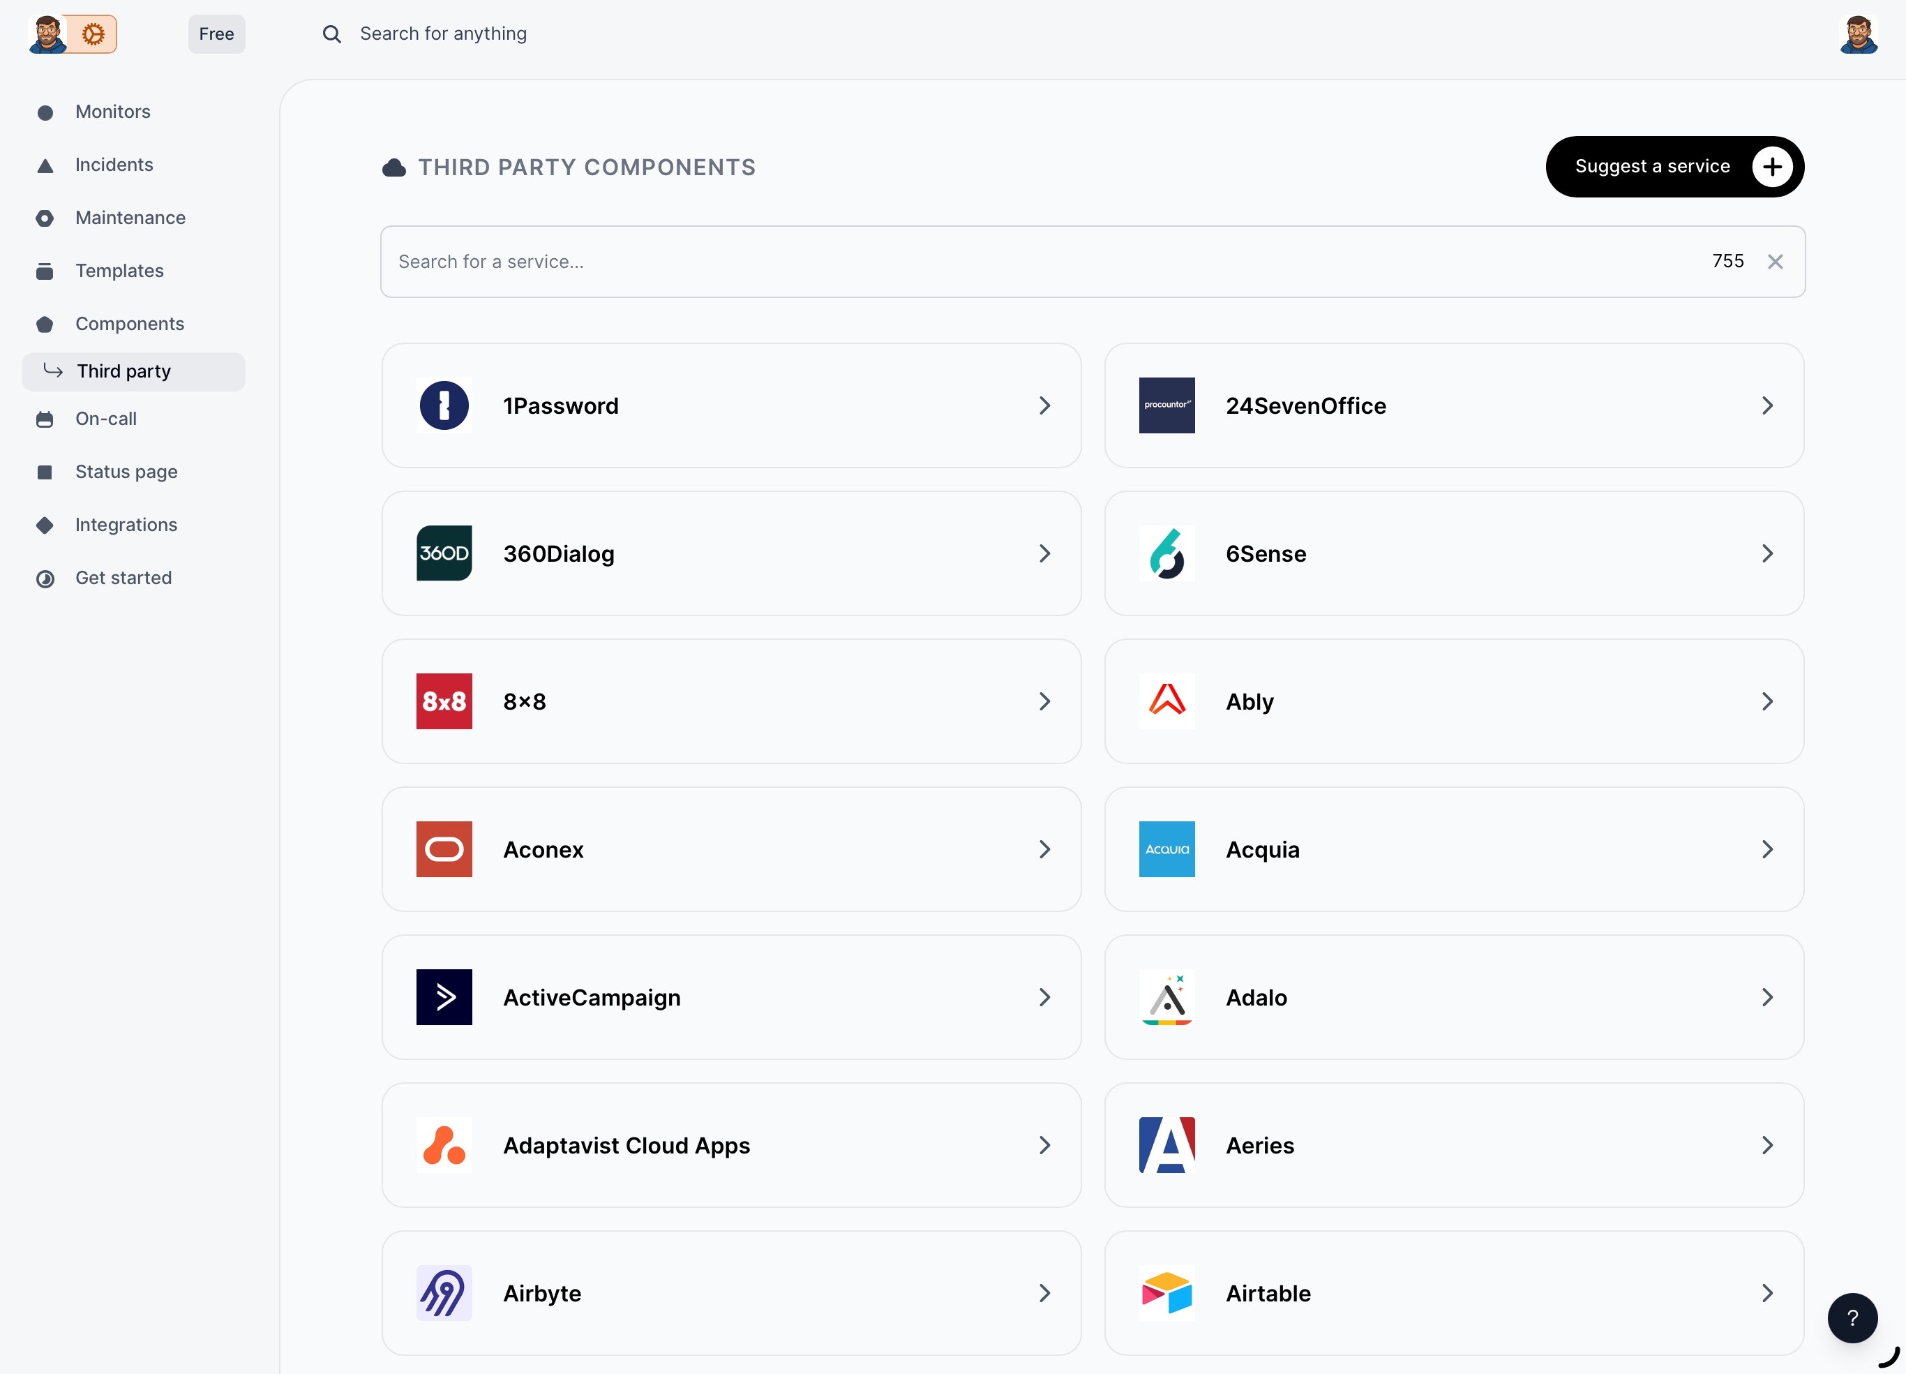Click the plus icon in Suggest a service

pyautogui.click(x=1771, y=166)
